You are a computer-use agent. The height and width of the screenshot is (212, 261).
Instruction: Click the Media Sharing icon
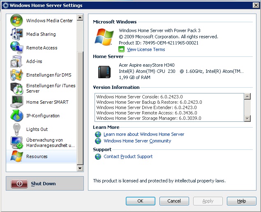(x=16, y=34)
